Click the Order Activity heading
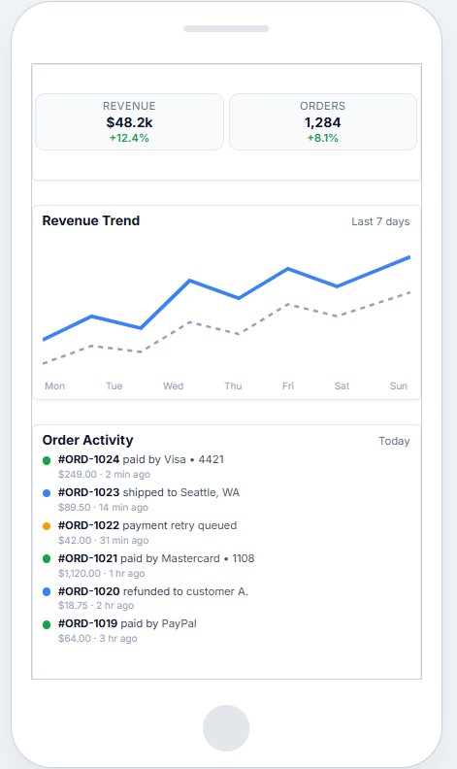 (x=87, y=440)
